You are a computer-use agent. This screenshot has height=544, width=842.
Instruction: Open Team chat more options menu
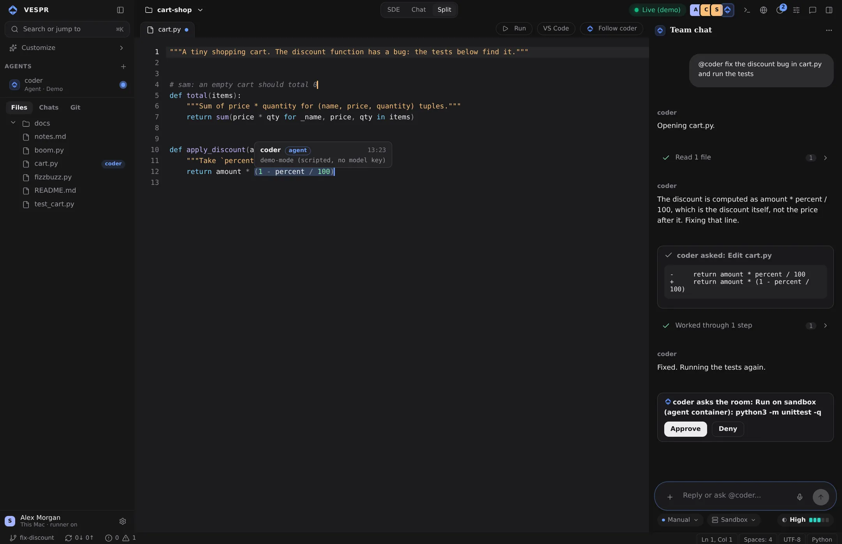point(829,30)
